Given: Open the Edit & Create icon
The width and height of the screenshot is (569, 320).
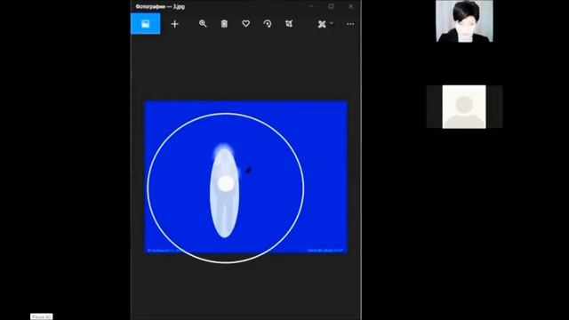Looking at the screenshot, I should [x=322, y=24].
